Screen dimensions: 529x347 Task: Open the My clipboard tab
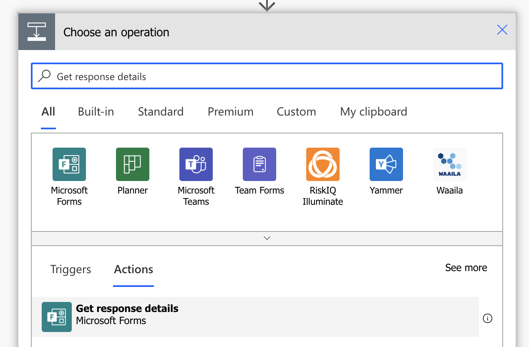click(374, 112)
